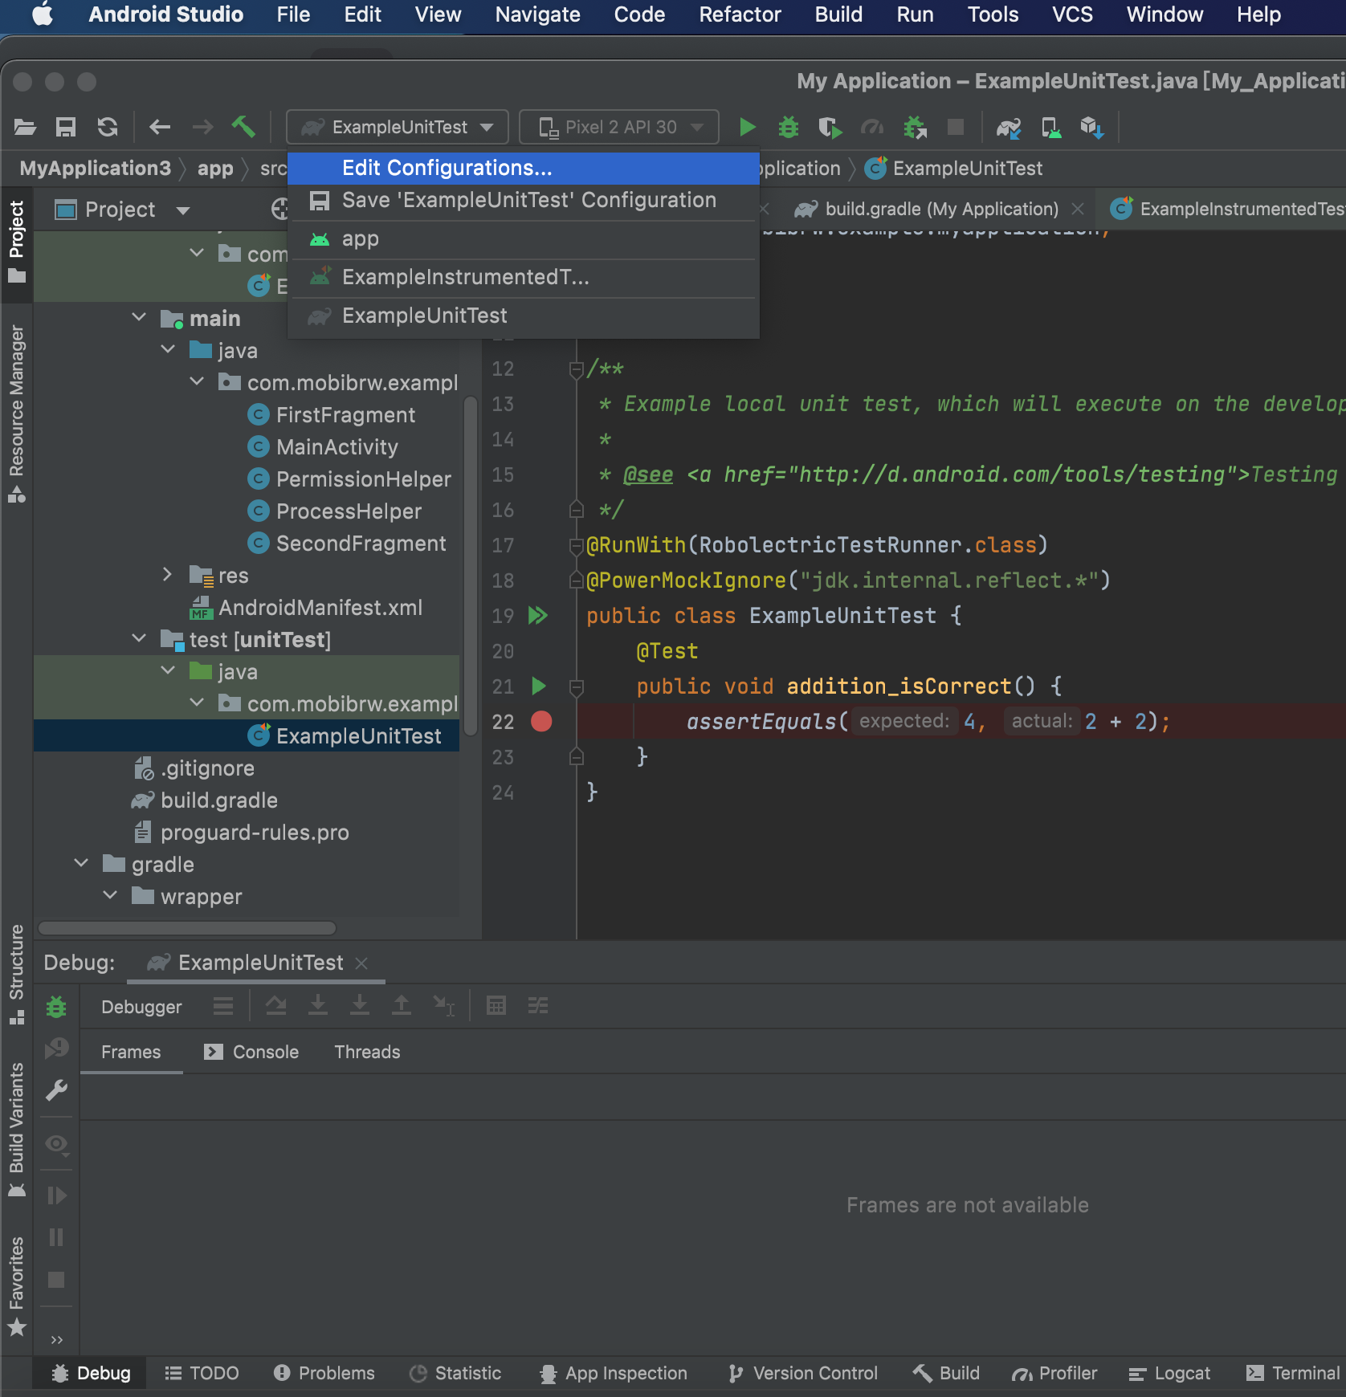
Task: Switch to build.gradle (My Application) tab
Action: pyautogui.click(x=941, y=210)
